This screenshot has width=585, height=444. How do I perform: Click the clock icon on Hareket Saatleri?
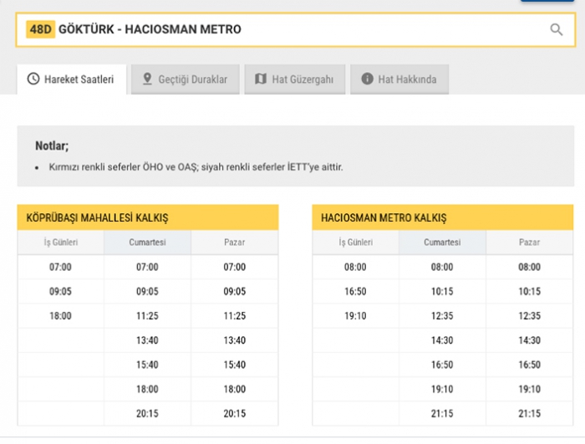(33, 79)
